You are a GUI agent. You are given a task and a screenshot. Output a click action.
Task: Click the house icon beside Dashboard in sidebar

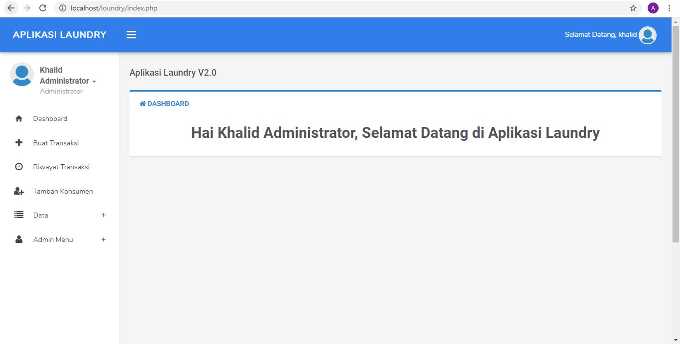19,118
